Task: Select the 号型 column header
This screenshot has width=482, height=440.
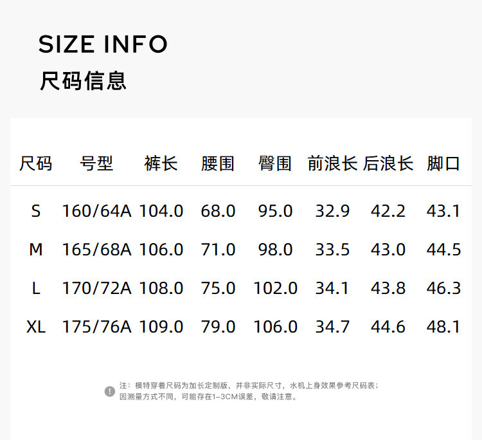Action: (96, 163)
